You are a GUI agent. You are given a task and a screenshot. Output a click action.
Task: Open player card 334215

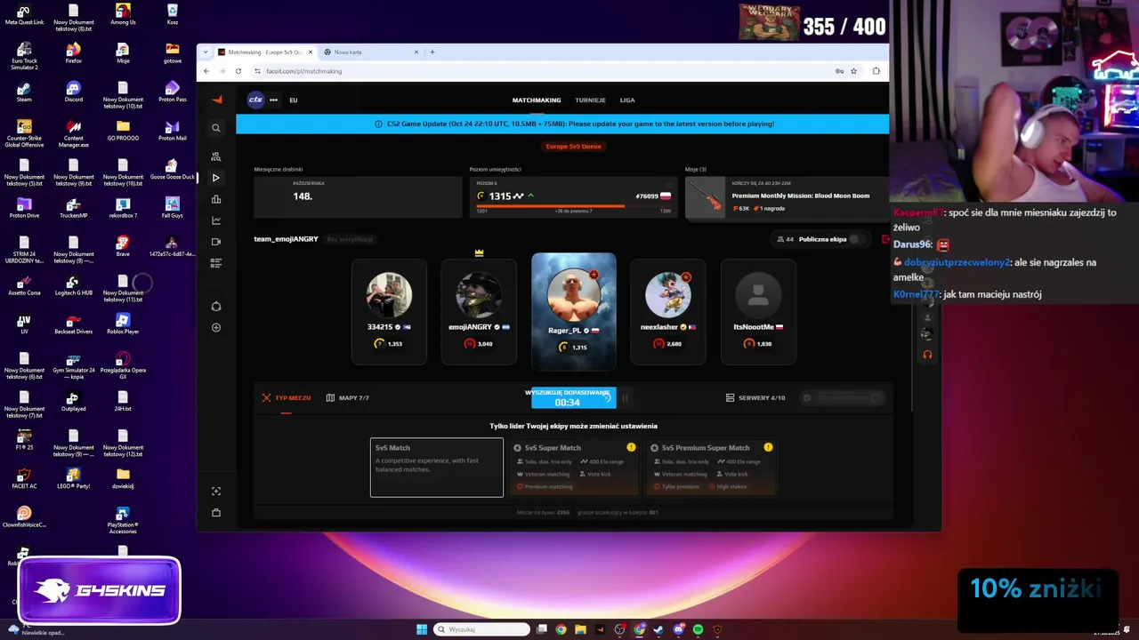click(389, 311)
